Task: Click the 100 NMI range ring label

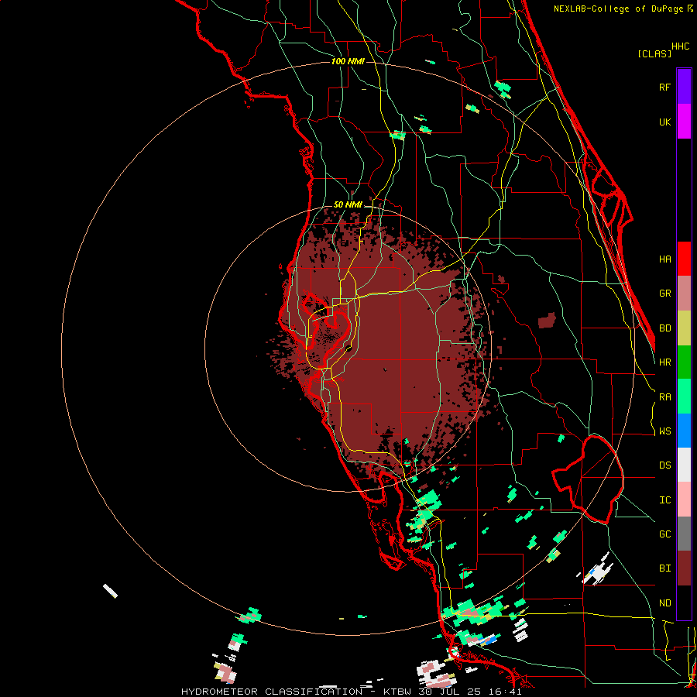Action: coord(348,61)
